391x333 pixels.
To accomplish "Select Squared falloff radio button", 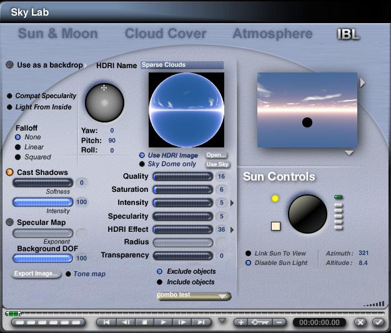I will (17, 157).
